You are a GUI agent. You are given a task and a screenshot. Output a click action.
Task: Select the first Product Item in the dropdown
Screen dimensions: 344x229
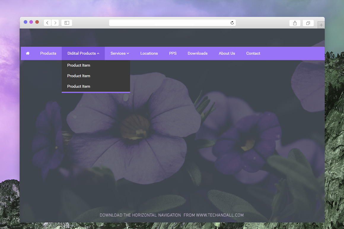click(x=79, y=65)
